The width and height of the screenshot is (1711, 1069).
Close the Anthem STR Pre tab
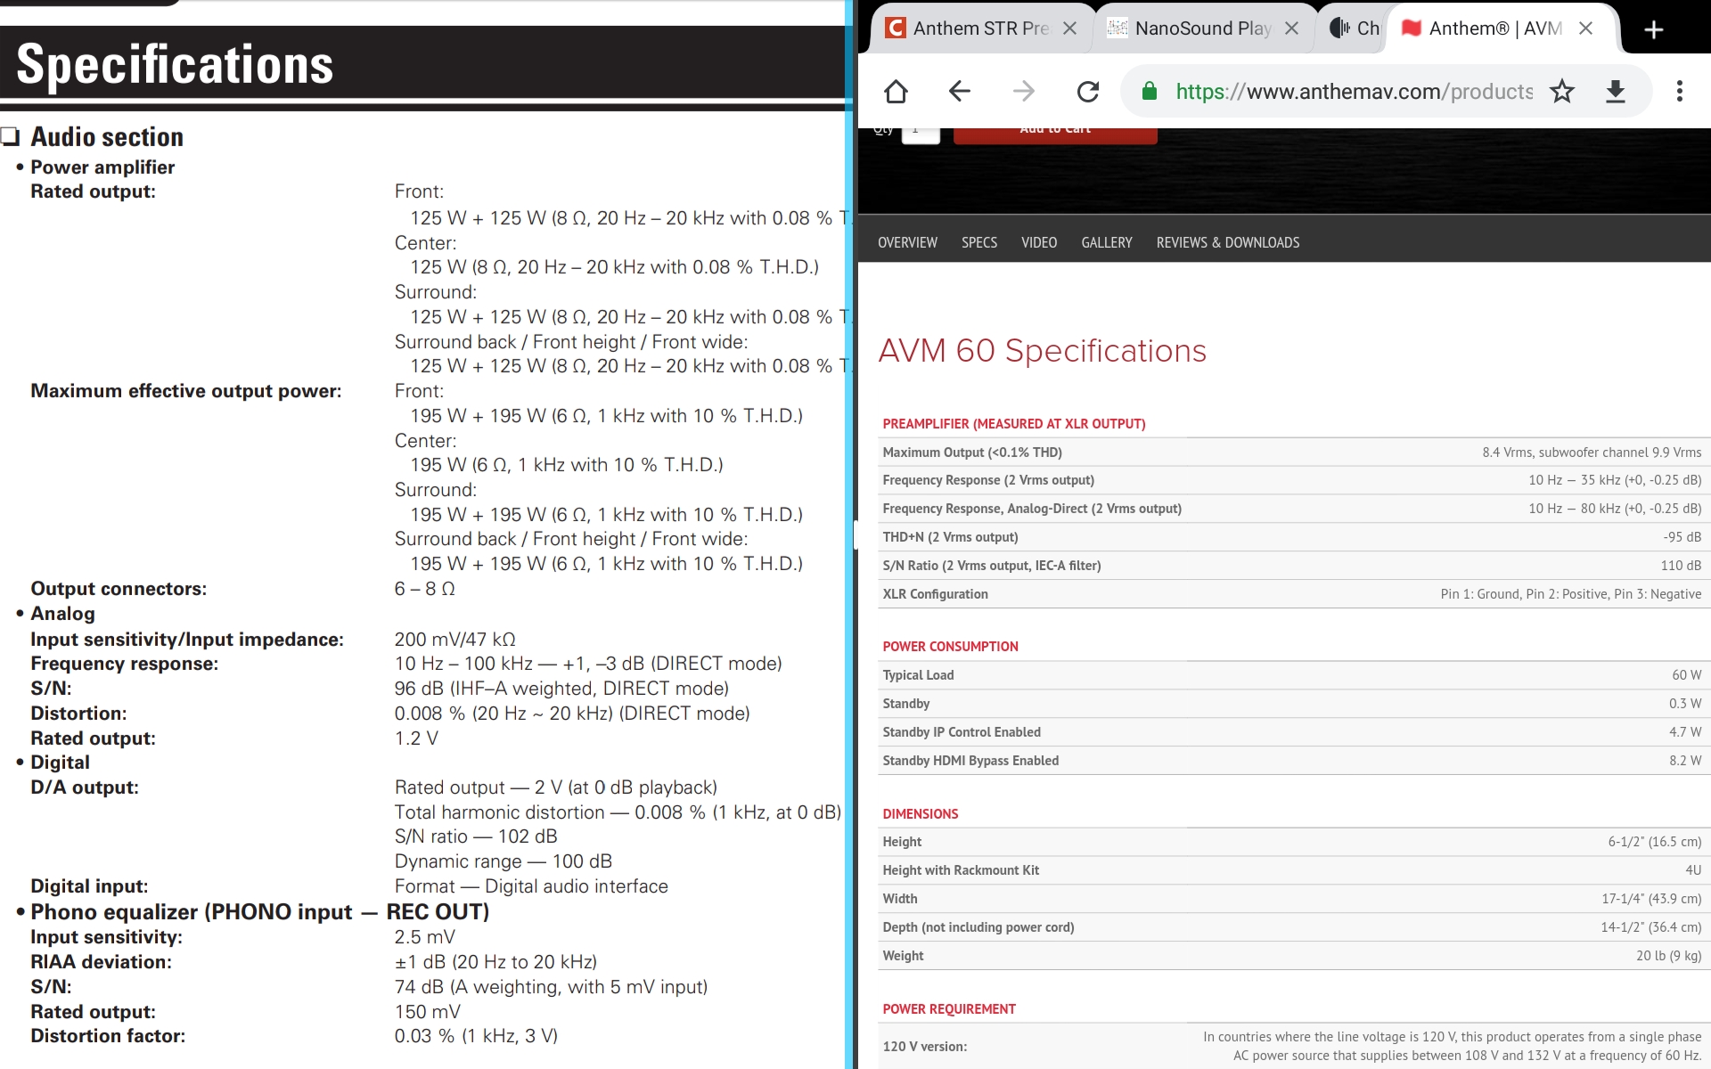1070,29
